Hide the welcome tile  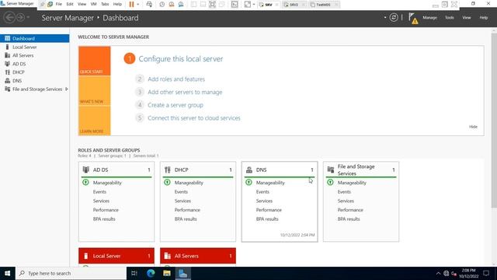pyautogui.click(x=473, y=127)
